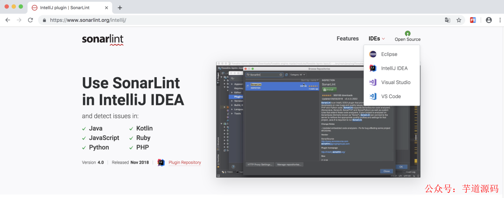504x198 pixels.
Task: Open a new tab with plus button
Action: pyautogui.click(x=120, y=8)
